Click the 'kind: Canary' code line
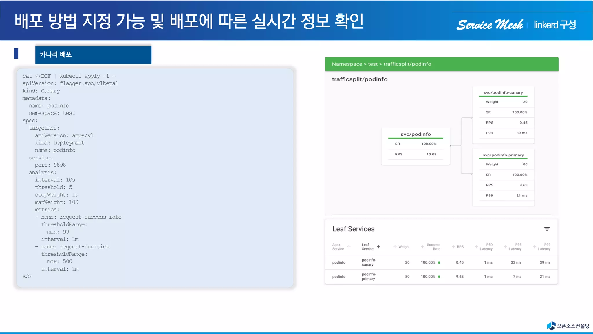Screen dimensions: 593x334 point(41,91)
